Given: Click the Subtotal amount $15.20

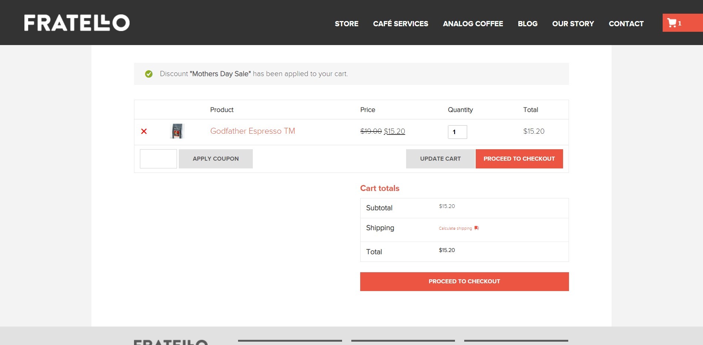Looking at the screenshot, I should coord(447,206).
